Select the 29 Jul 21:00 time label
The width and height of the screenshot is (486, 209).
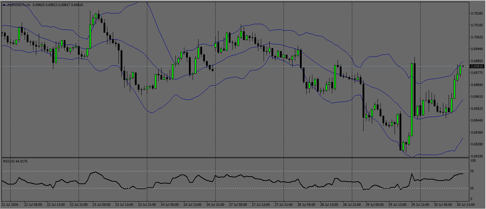pyautogui.click(x=421, y=205)
